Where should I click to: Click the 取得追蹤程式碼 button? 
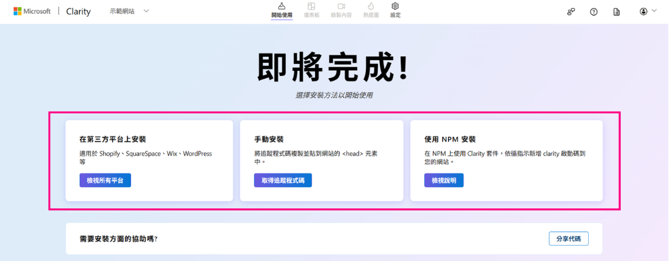click(x=283, y=180)
